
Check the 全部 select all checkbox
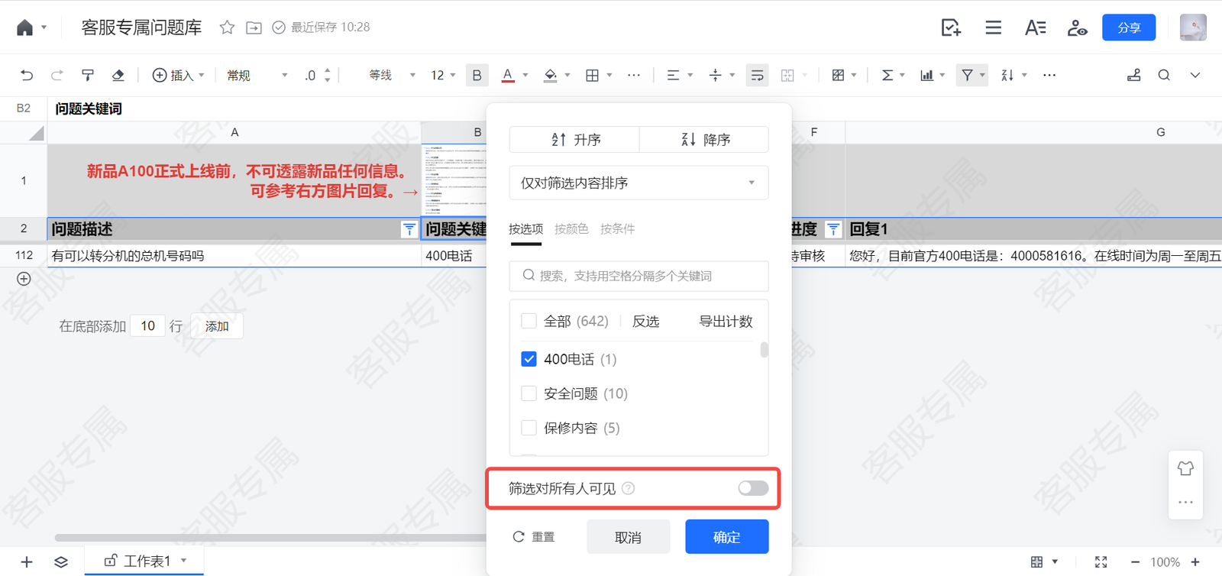tap(529, 321)
